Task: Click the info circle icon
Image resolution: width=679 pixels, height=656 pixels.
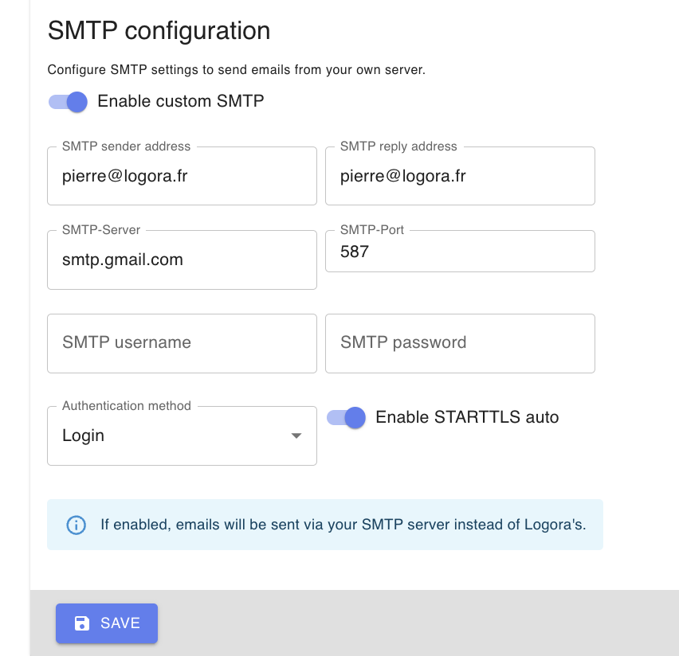Action: pos(76,525)
